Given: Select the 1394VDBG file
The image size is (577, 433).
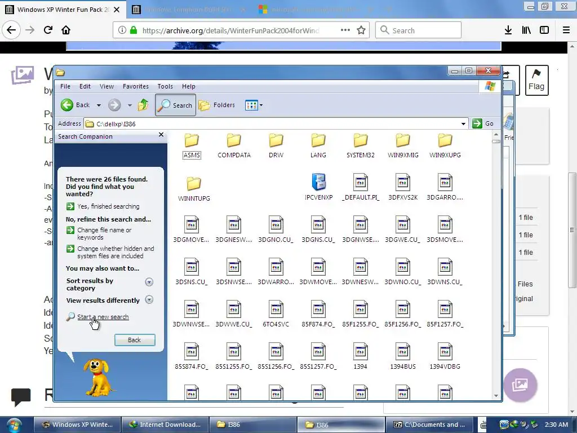Looking at the screenshot, I should [445, 357].
